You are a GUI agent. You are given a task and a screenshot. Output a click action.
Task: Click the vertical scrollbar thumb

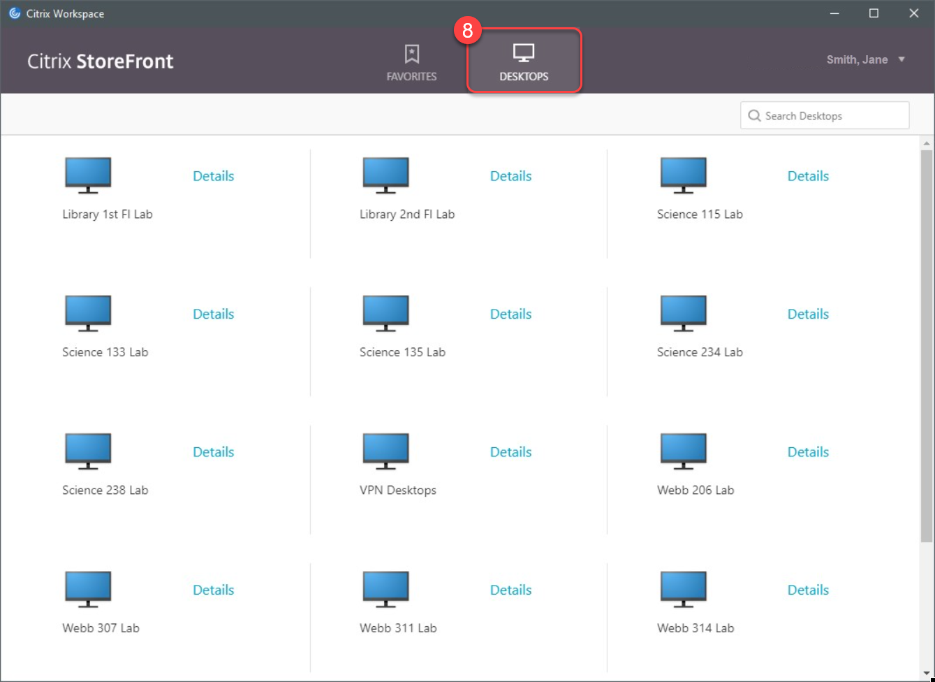coord(927,346)
